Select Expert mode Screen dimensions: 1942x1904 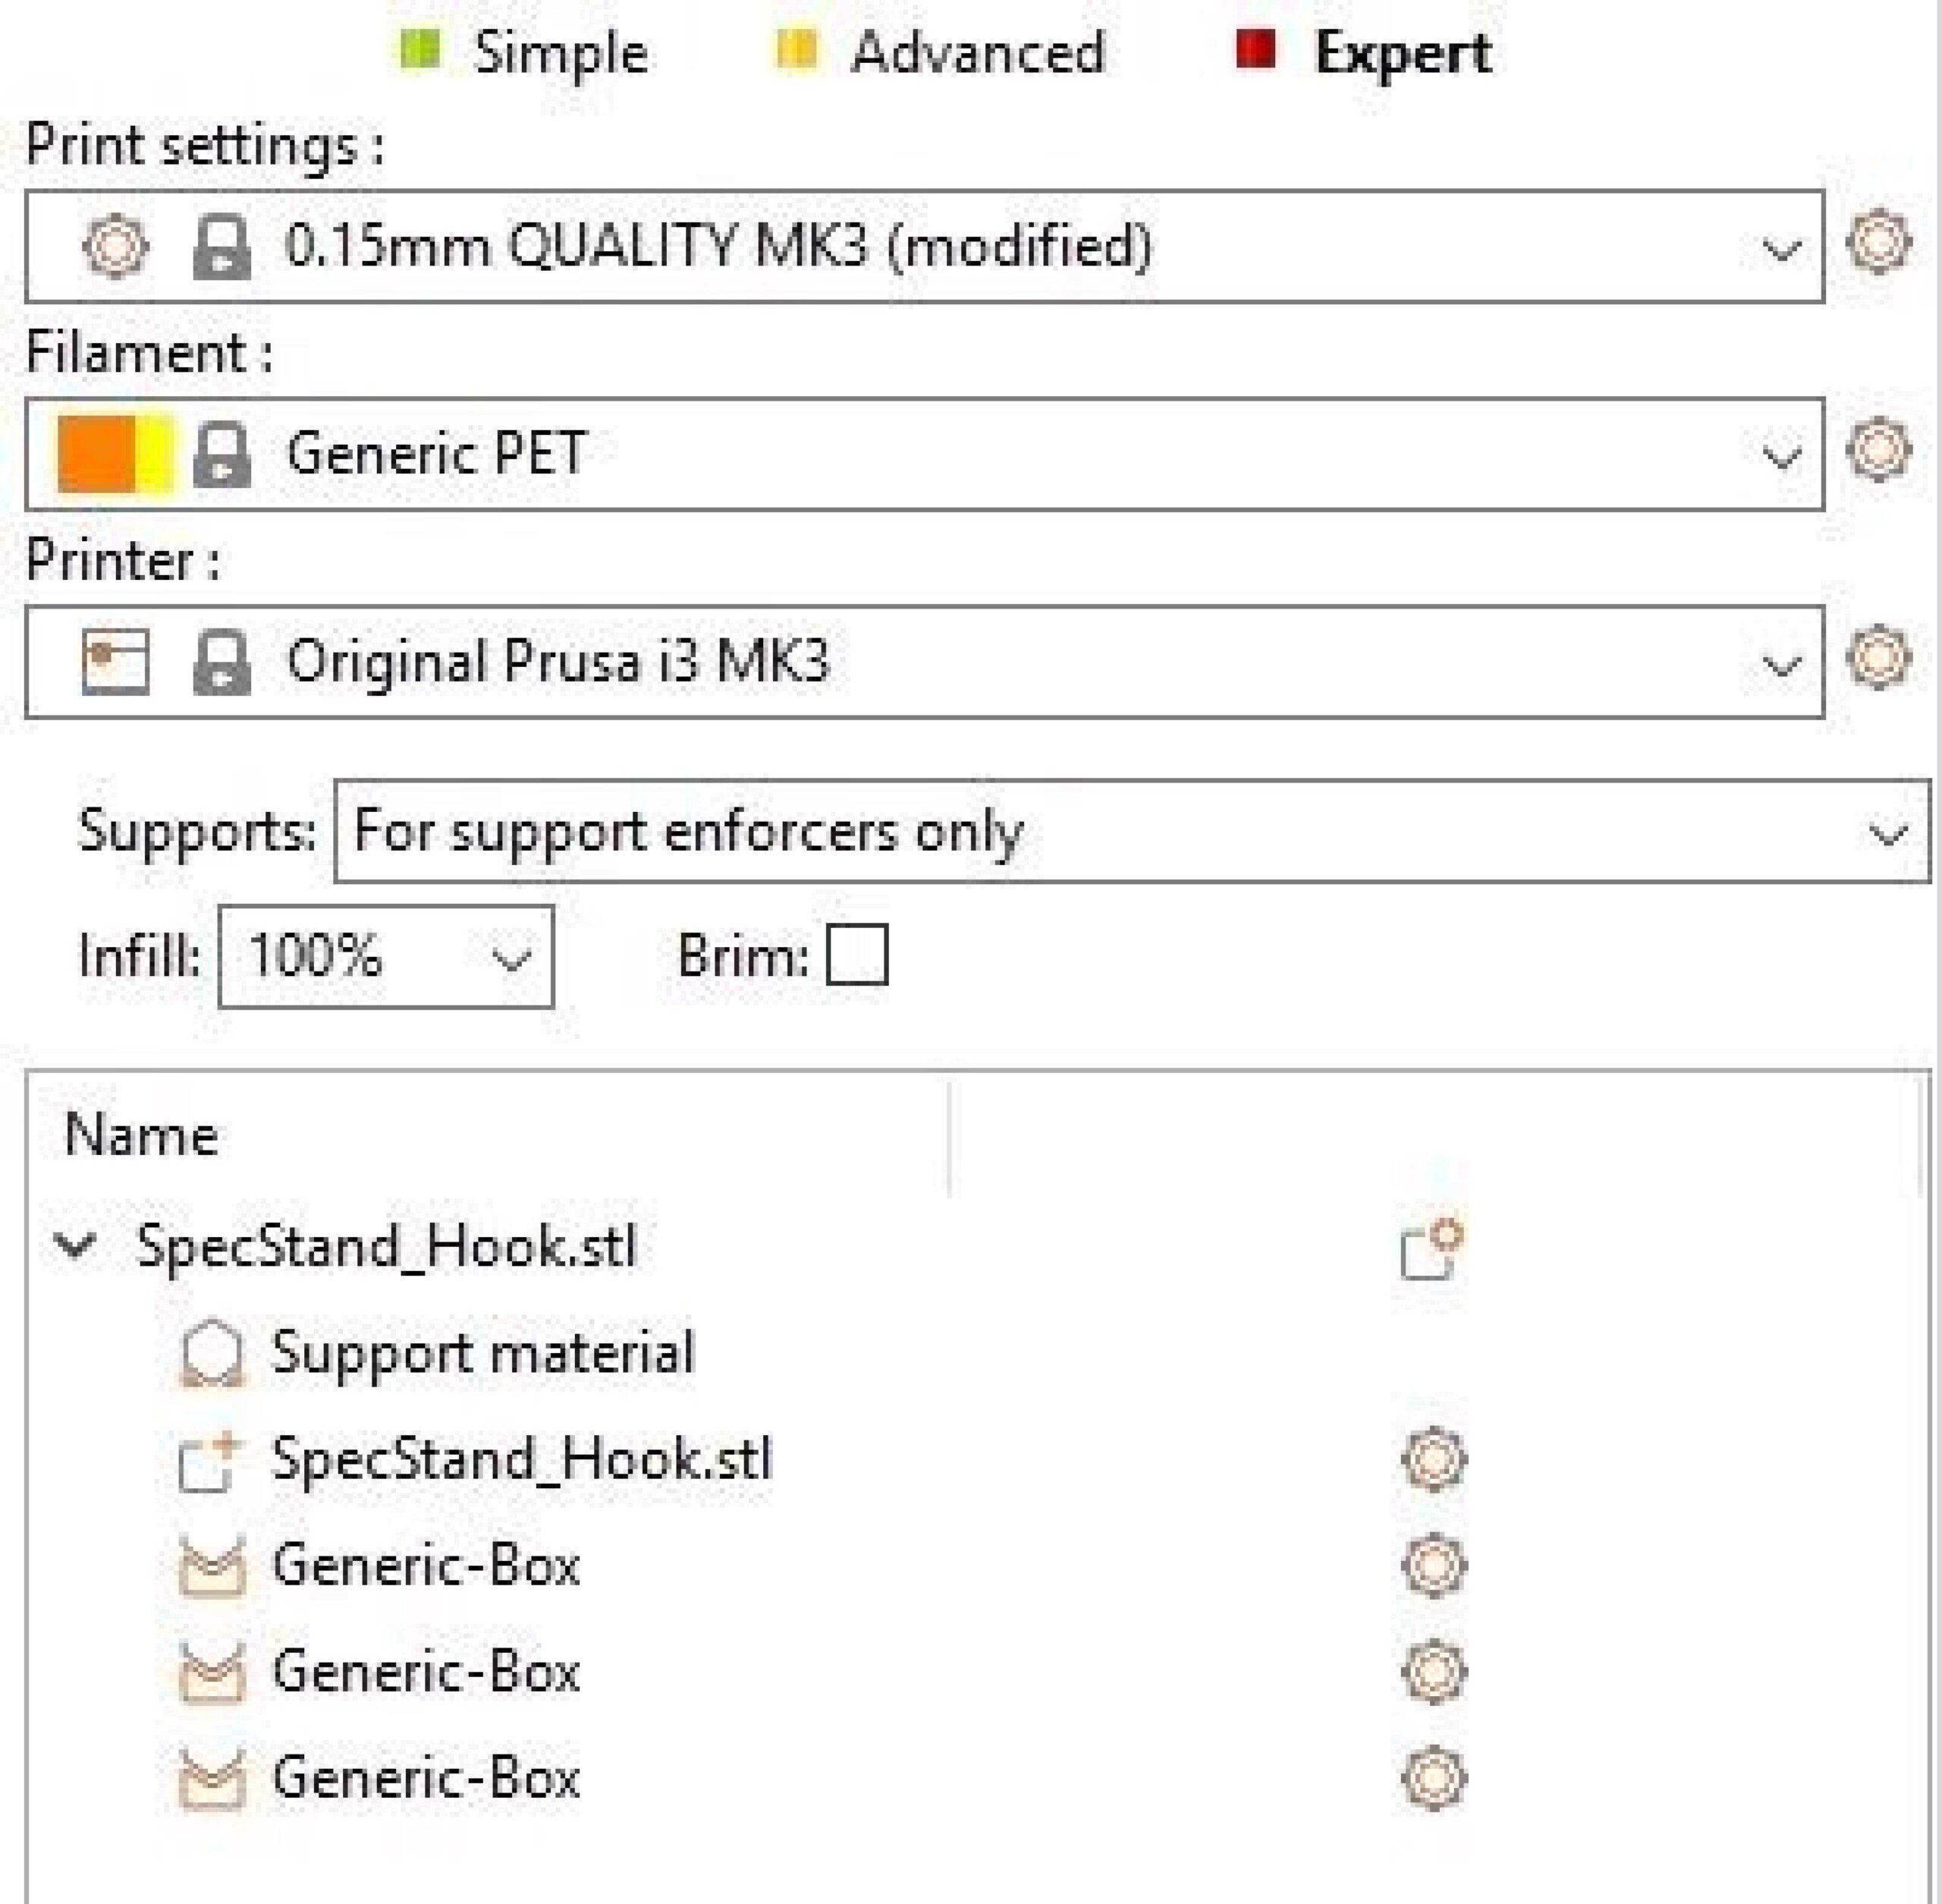tap(1363, 52)
